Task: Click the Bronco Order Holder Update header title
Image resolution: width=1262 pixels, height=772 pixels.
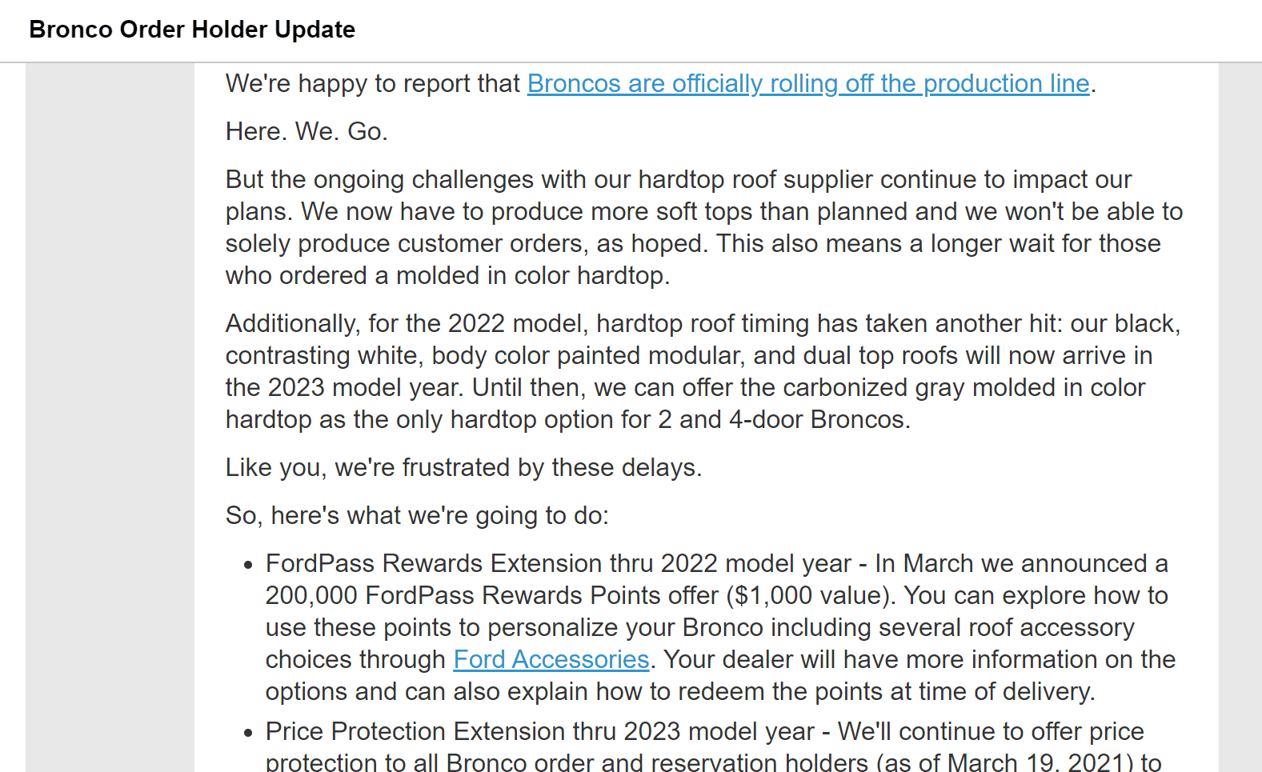Action: pos(192,30)
